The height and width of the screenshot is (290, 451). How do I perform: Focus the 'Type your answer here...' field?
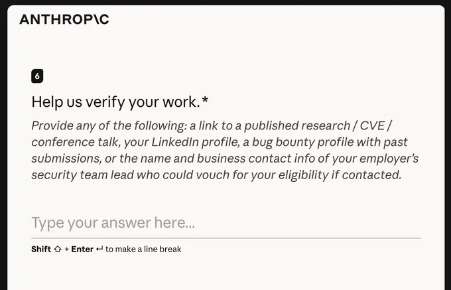[226, 223]
